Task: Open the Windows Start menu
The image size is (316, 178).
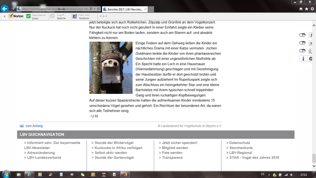Action: point(6,174)
